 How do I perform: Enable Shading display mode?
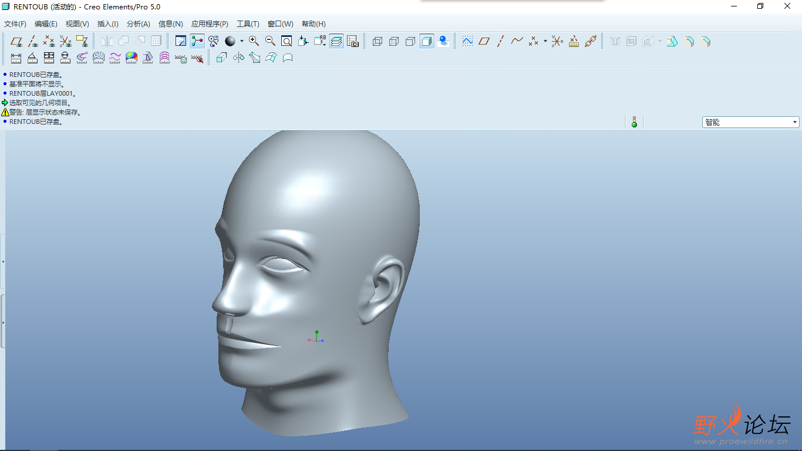tap(427, 41)
